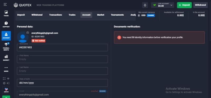The image size is (211, 98).
Task: Click the Not verified badge
Action: point(39,41)
